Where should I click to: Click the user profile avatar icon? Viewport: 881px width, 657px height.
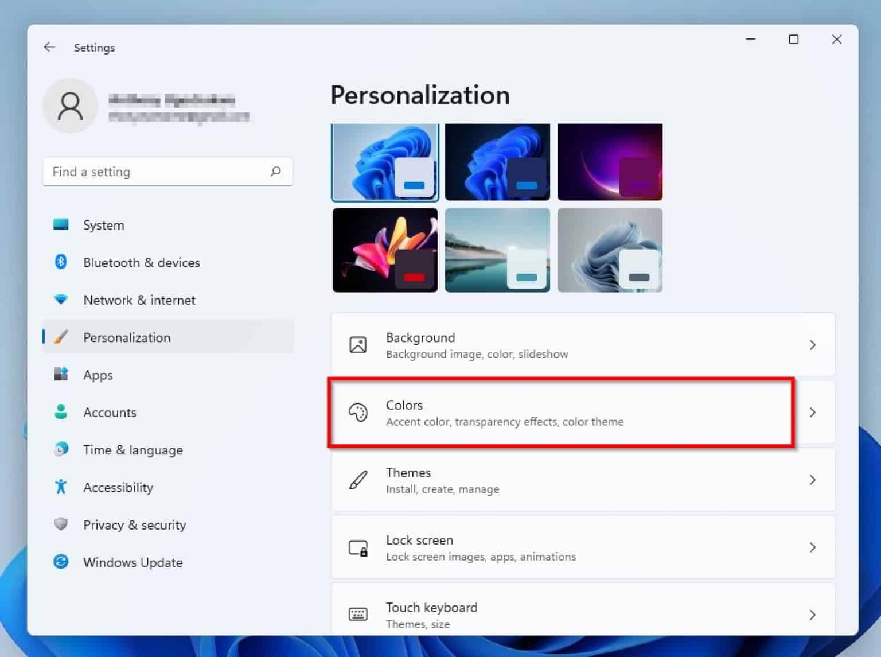(71, 106)
